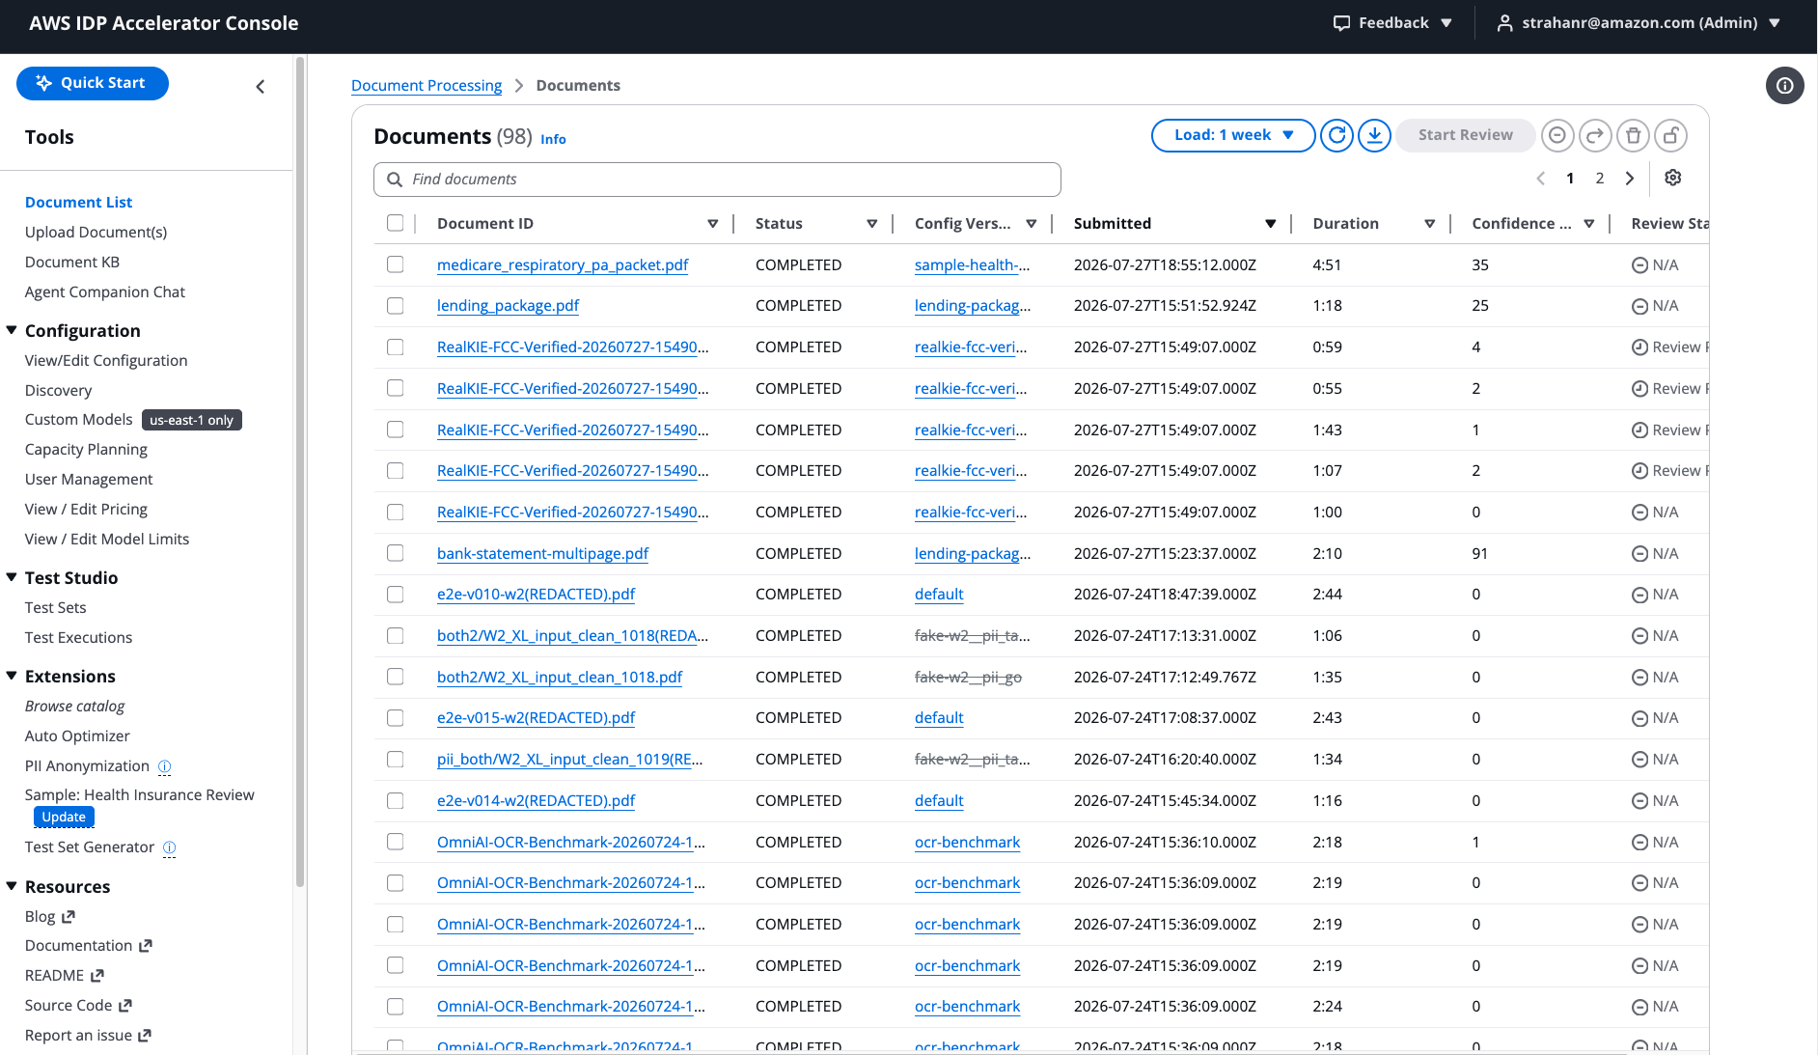Go to the previous page arrow

1541,179
